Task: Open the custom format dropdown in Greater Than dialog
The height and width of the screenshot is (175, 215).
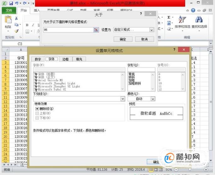Action: 152,30
